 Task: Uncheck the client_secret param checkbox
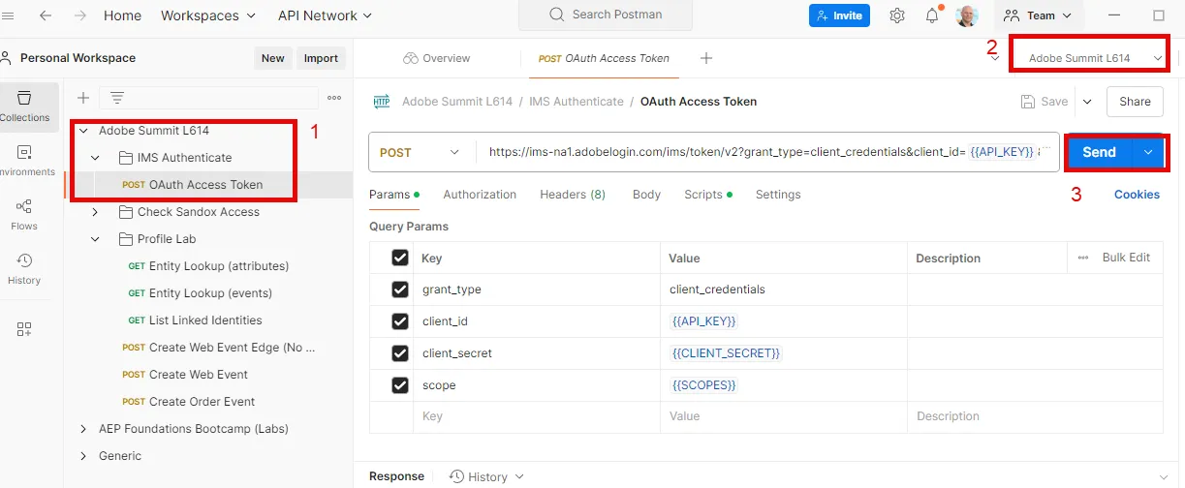pyautogui.click(x=399, y=353)
